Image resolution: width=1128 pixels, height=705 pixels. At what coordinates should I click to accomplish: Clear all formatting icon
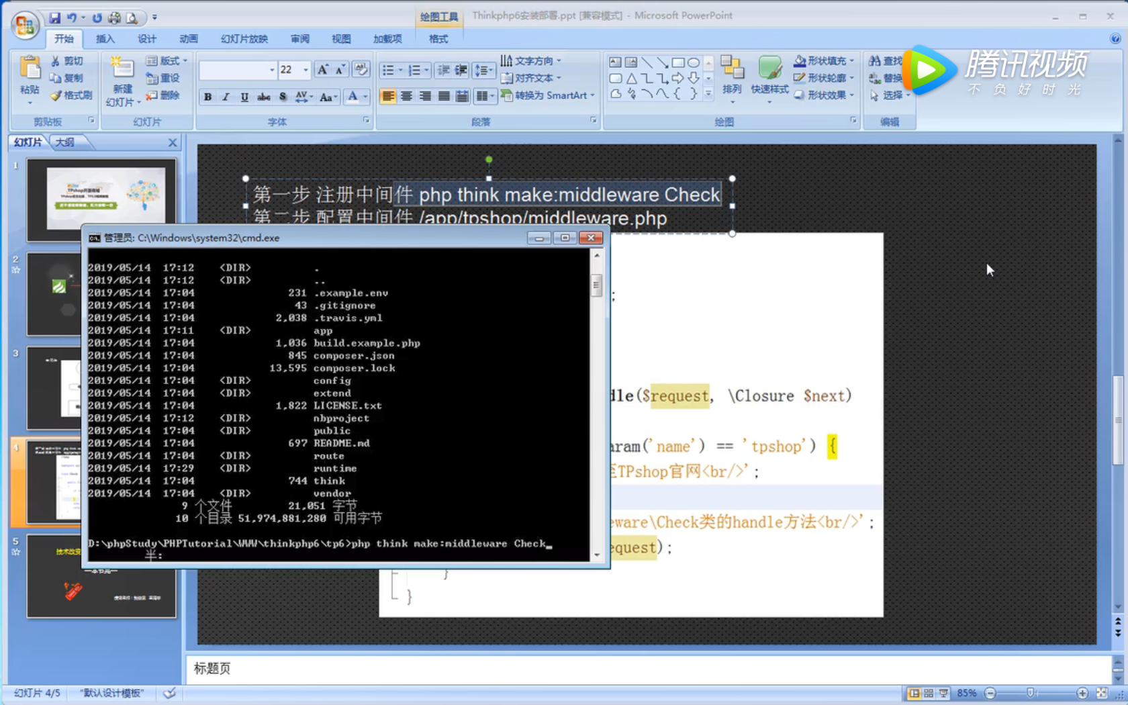point(361,70)
